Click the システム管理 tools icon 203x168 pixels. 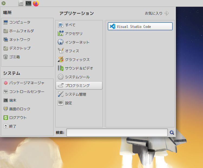pos(60,94)
